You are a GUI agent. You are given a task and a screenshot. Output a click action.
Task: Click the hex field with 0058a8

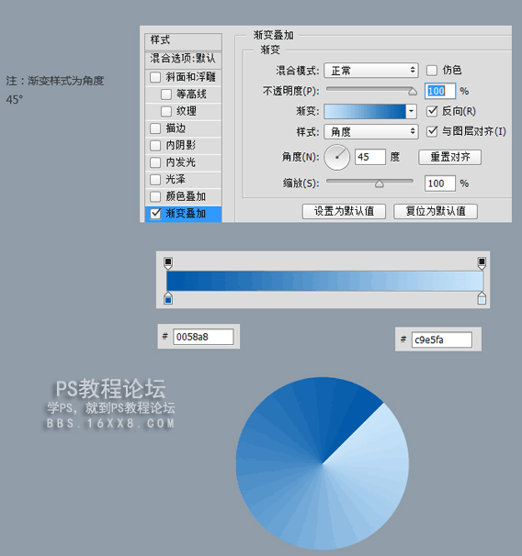[203, 337]
